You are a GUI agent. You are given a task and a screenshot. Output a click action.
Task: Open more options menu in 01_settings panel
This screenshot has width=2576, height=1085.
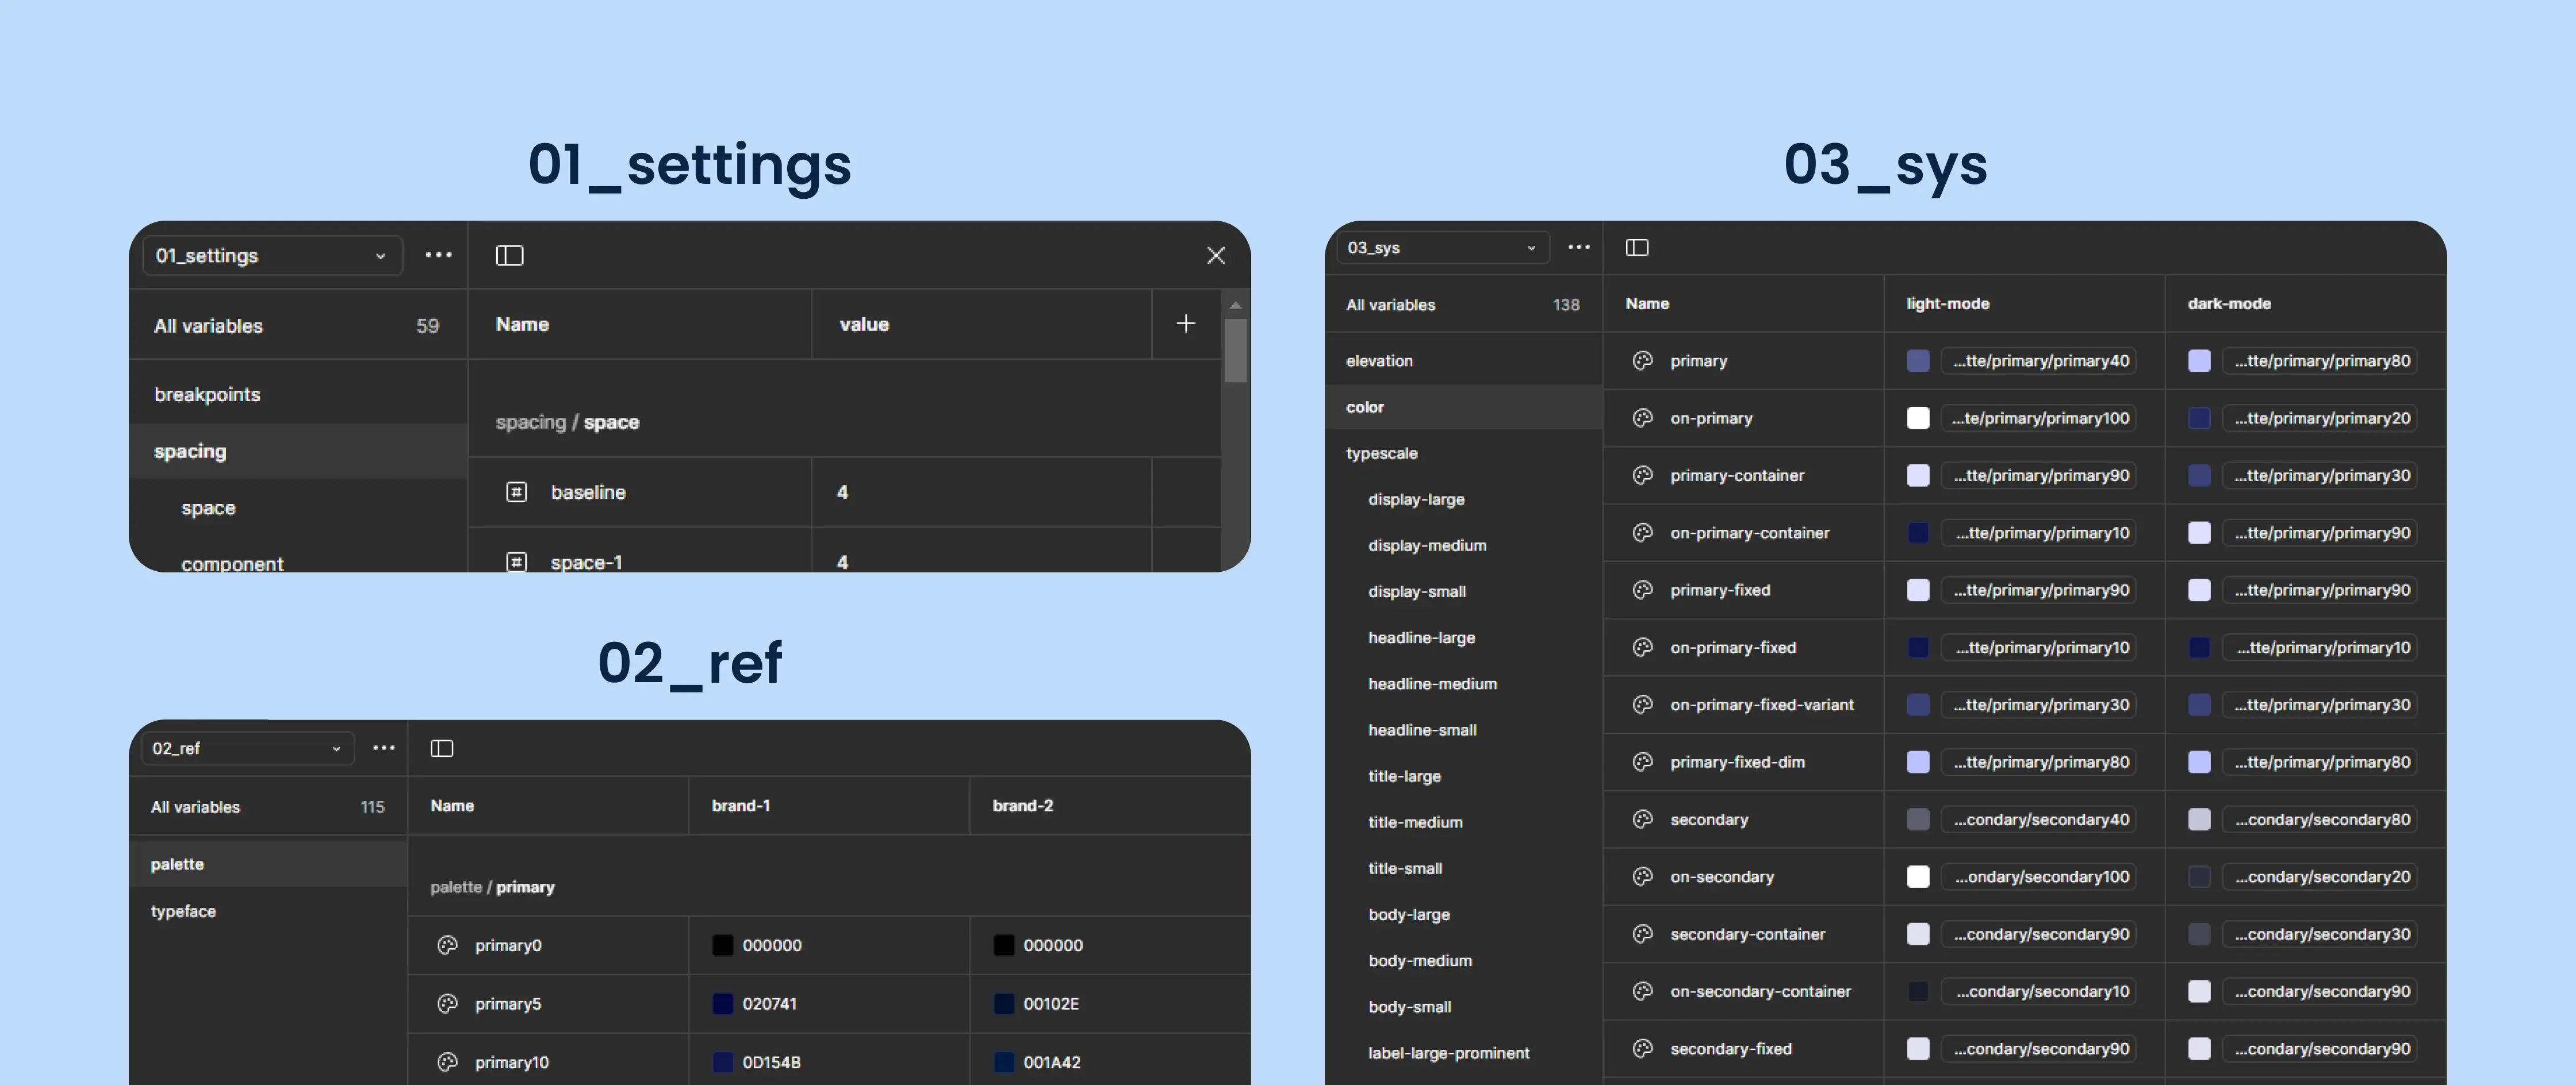[x=438, y=256]
